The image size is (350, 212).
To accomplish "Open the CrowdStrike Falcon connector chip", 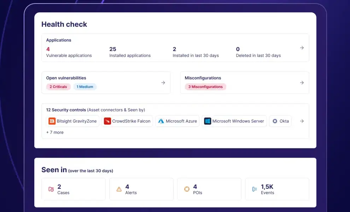I will pyautogui.click(x=127, y=121).
